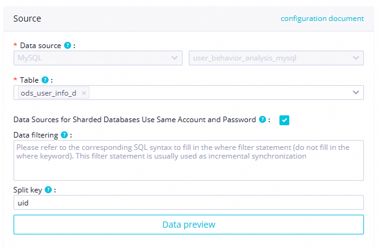Click the Table help question-mark icon
This screenshot has height=248, width=380.
45,80
